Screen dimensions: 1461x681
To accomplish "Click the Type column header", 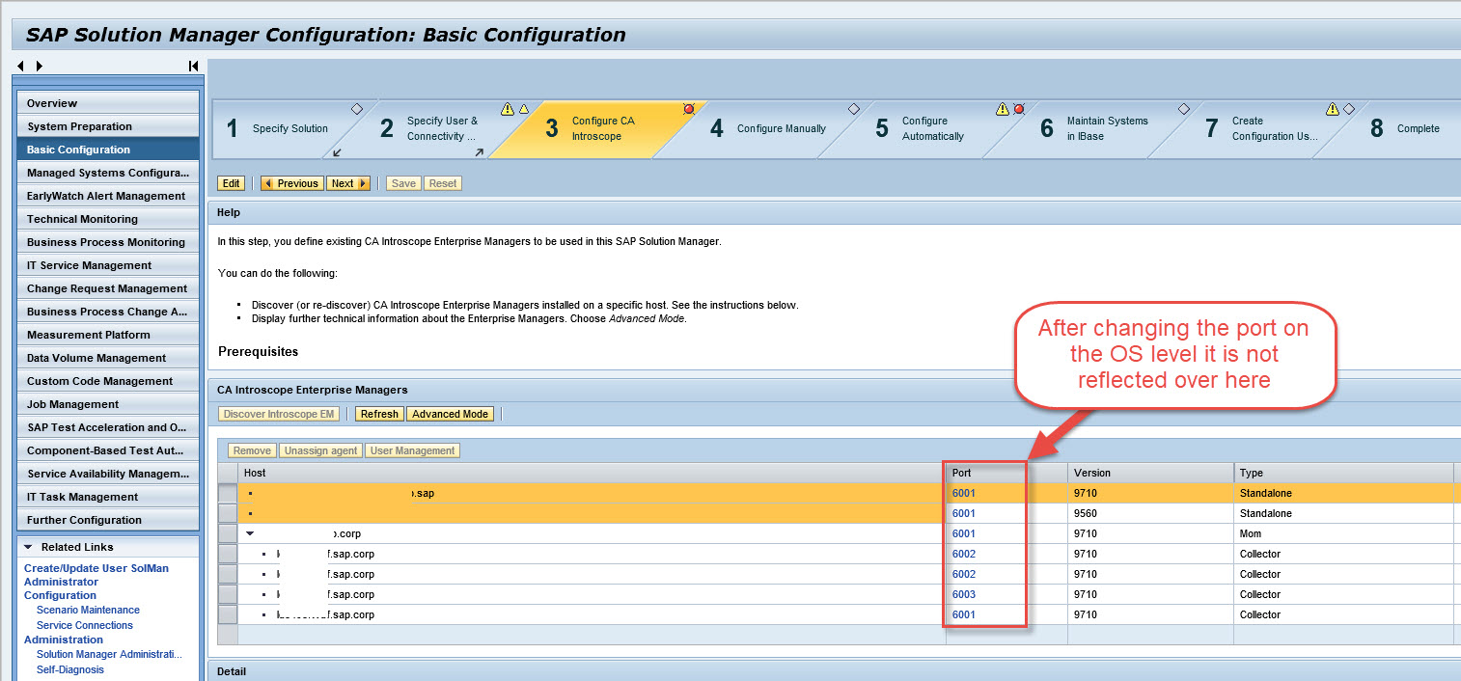I will (1344, 473).
